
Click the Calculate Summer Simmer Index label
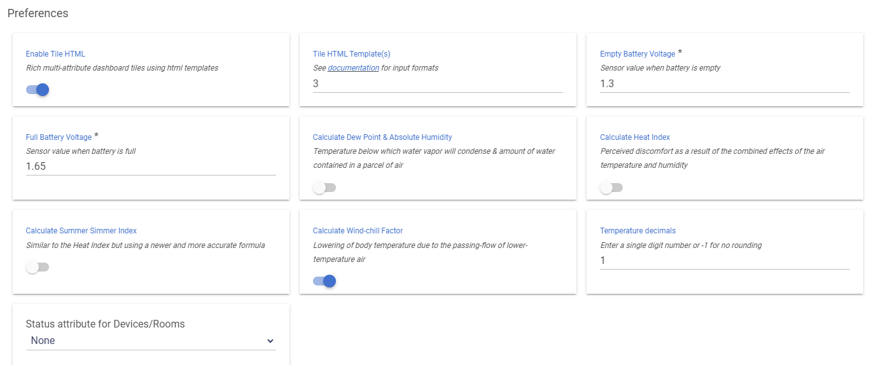(x=81, y=231)
